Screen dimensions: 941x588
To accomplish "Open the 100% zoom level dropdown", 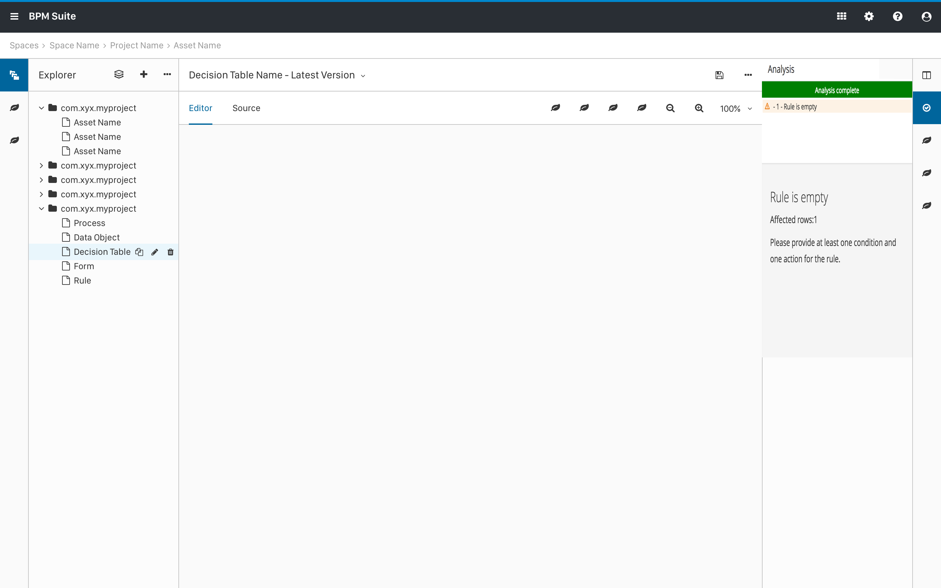I will (x=736, y=108).
